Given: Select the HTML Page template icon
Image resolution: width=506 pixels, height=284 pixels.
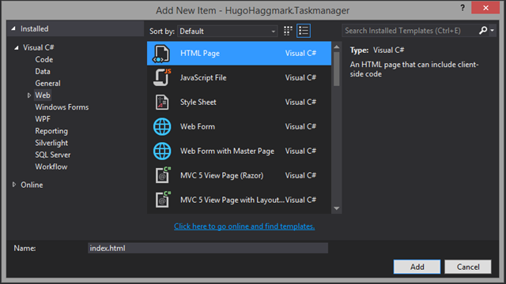Looking at the screenshot, I should 161,54.
